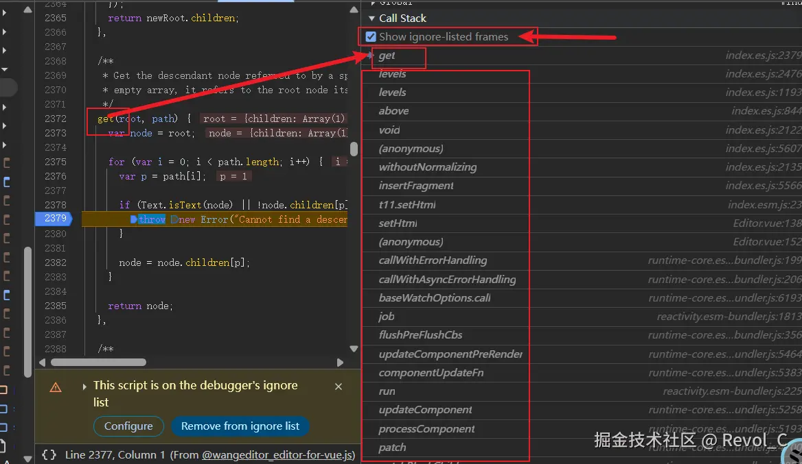The height and width of the screenshot is (464, 802).
Task: Open Editor.vue:152 source link
Action: click(767, 241)
